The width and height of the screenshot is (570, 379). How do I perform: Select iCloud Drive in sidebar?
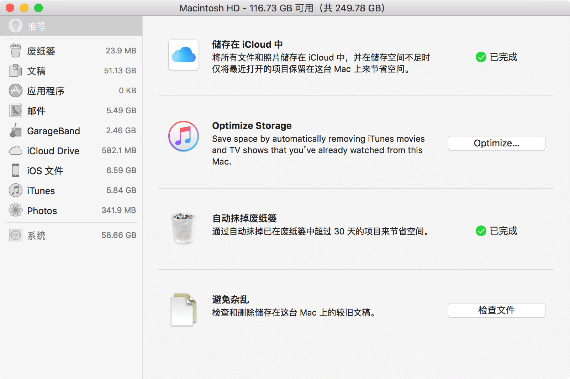coord(71,150)
